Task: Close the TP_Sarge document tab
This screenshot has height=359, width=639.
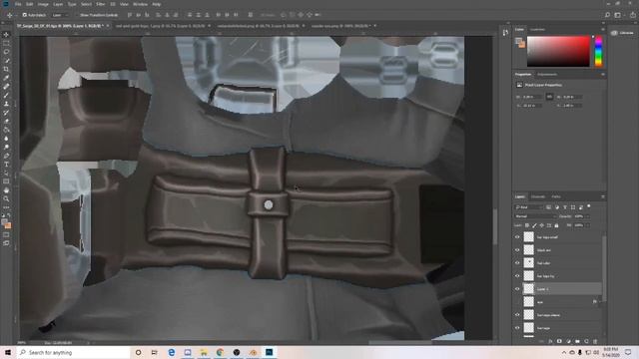Action: (x=108, y=26)
